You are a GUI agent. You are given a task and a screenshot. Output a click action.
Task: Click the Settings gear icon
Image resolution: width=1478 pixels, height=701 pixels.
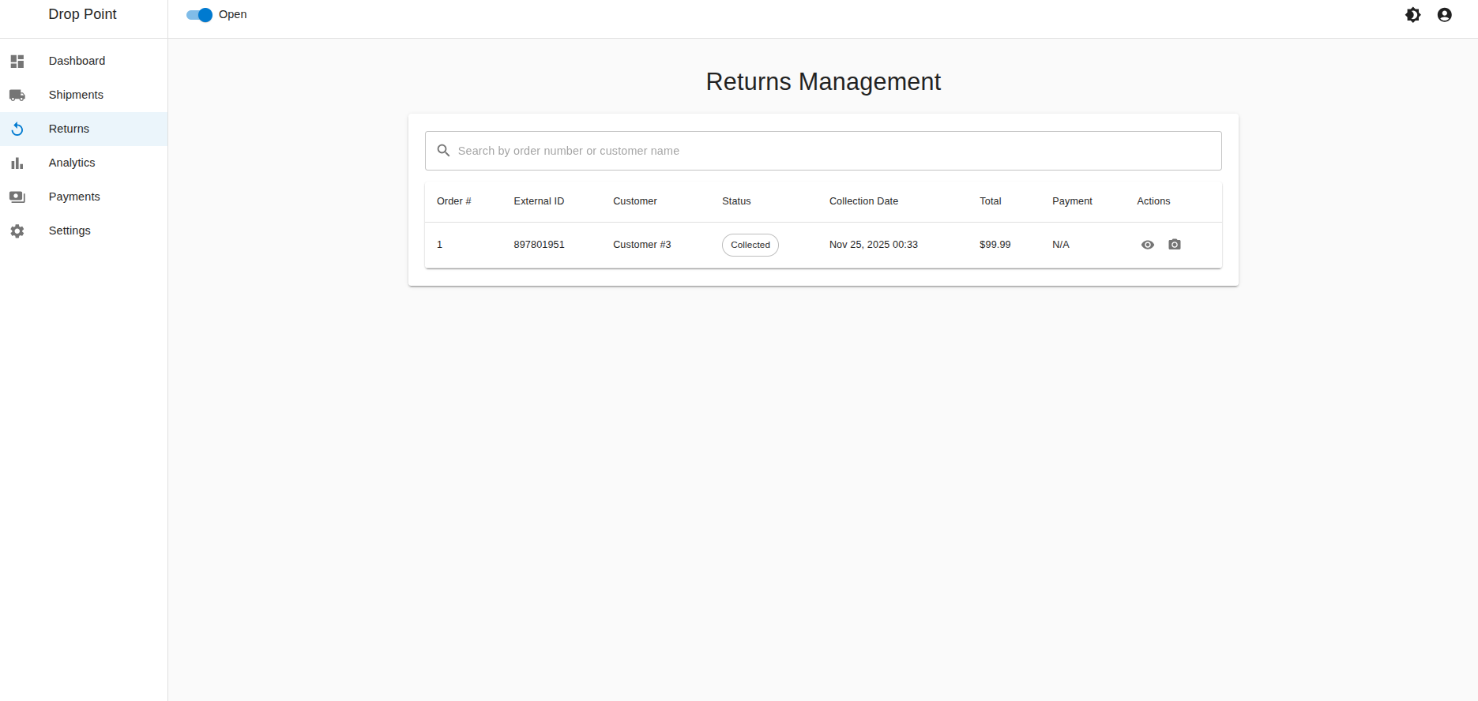(17, 231)
